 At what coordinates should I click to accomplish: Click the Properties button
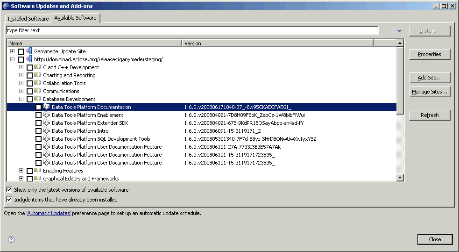click(430, 54)
